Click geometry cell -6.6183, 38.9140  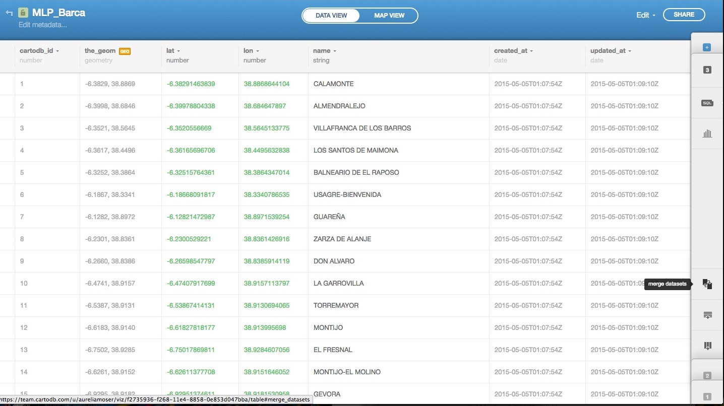tap(110, 327)
